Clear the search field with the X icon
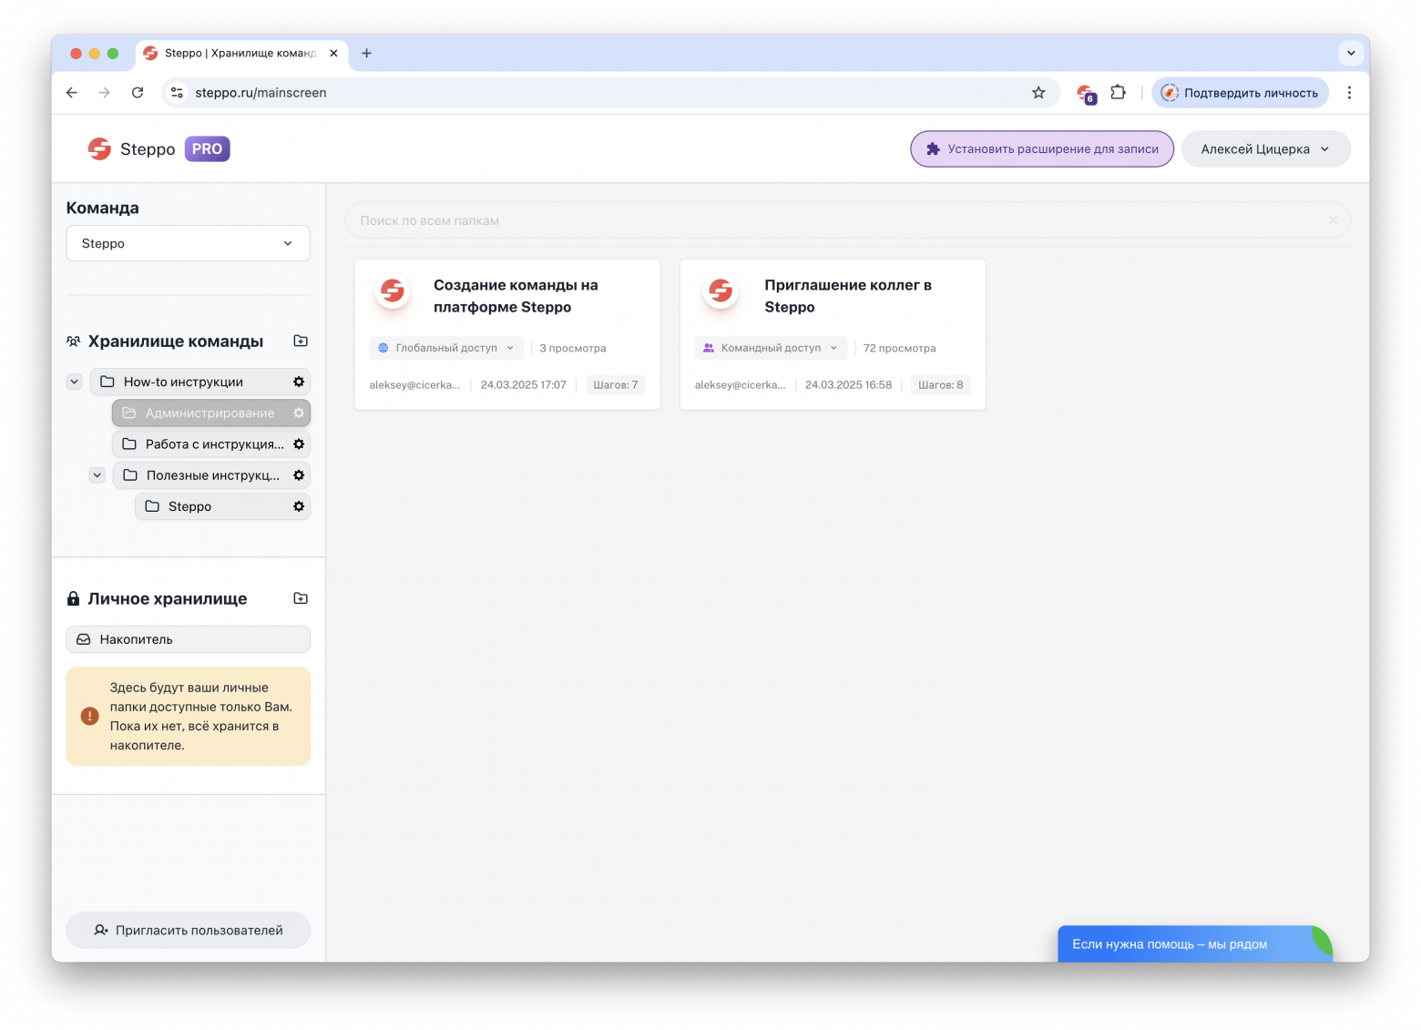 coord(1333,220)
